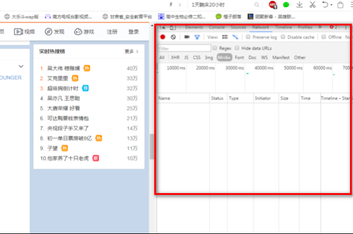Filter requests by JS type

coord(186,57)
